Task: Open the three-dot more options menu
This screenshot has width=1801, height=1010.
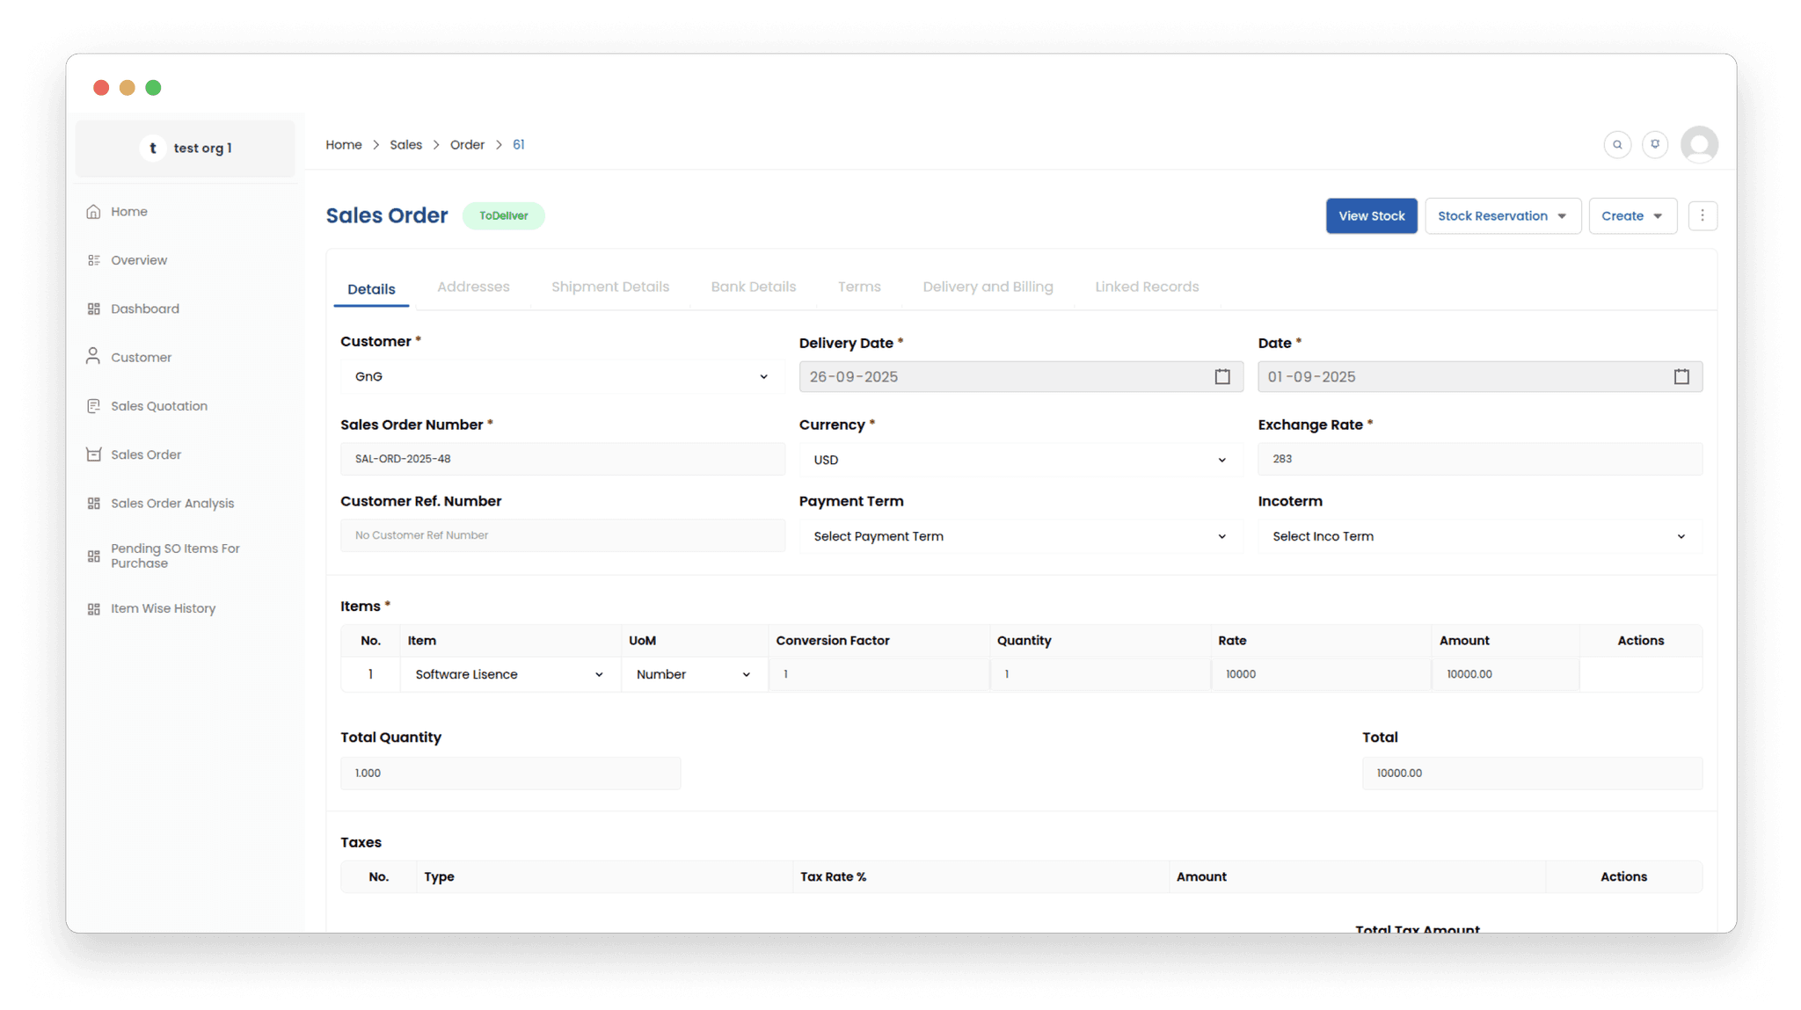Action: coord(1702,215)
